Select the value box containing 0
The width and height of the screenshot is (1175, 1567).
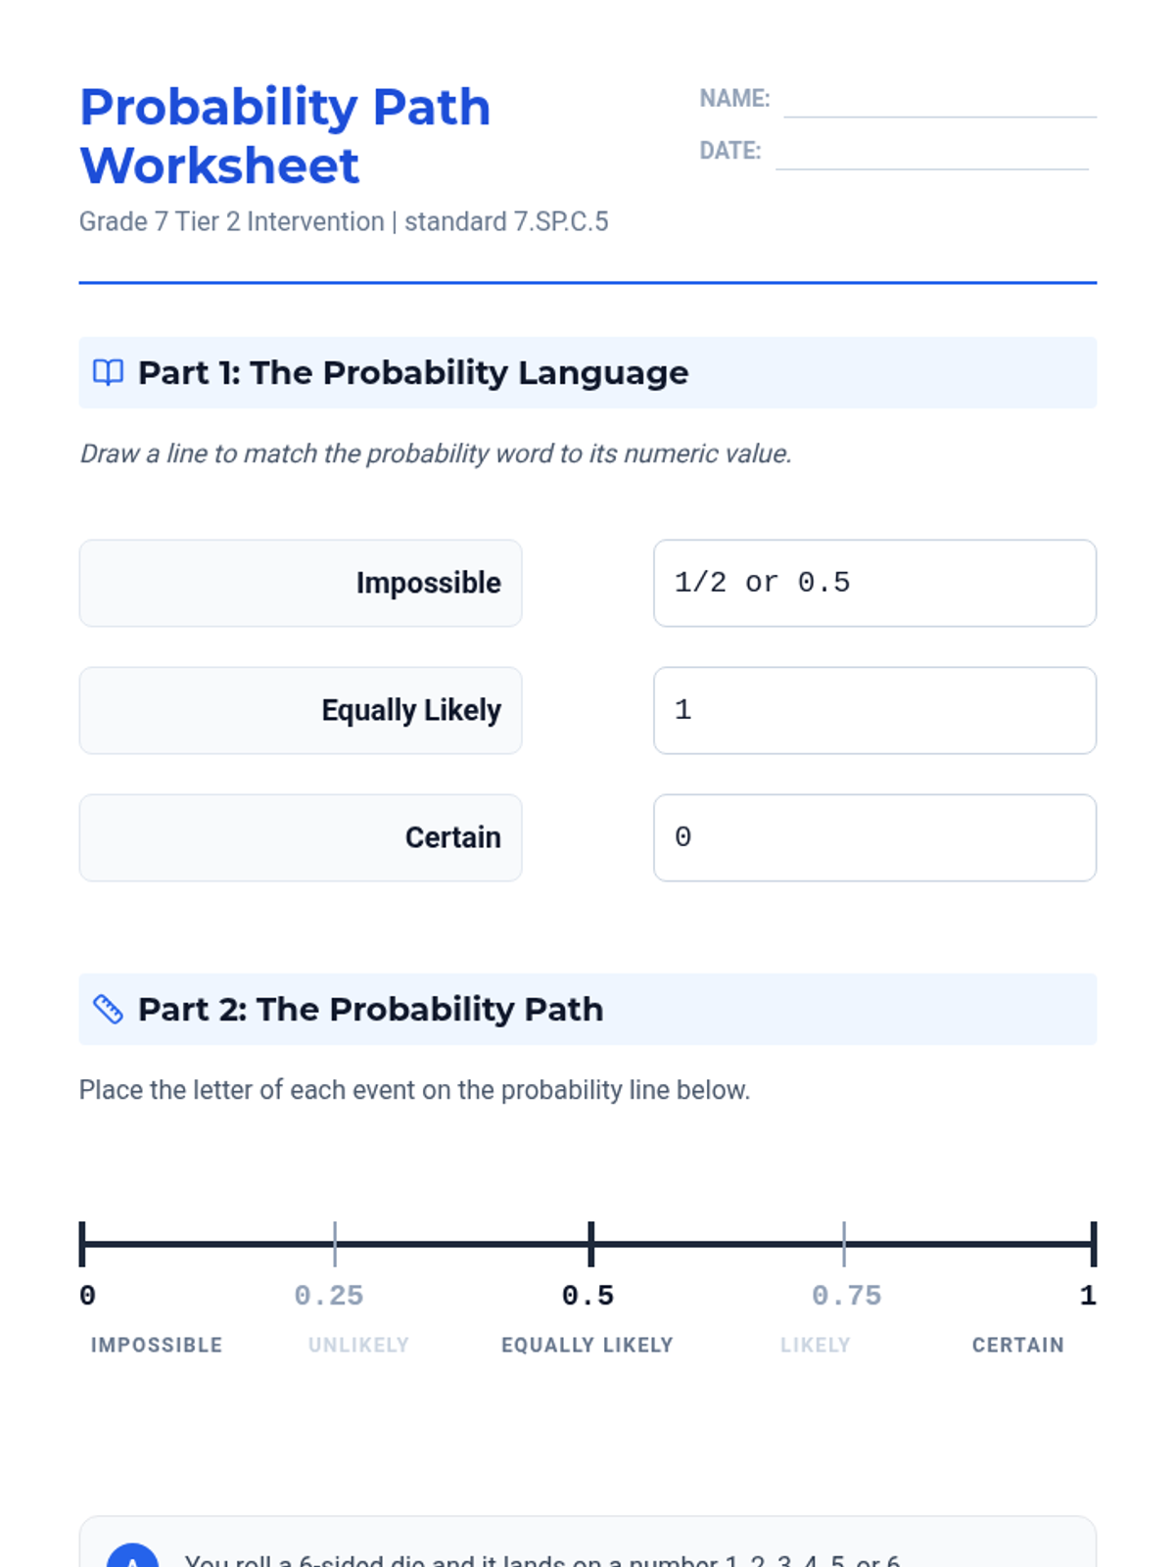[x=875, y=837]
